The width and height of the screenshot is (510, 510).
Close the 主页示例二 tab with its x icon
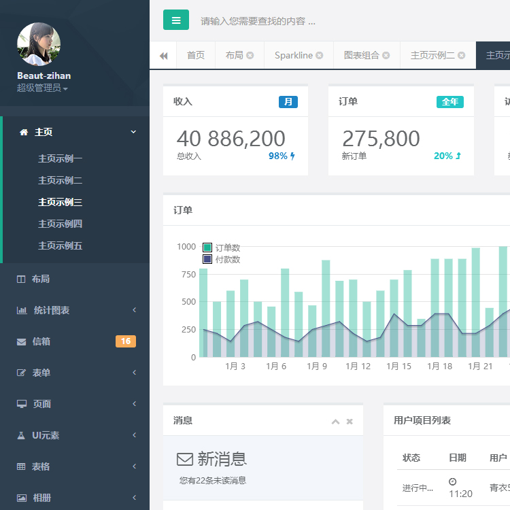(461, 55)
